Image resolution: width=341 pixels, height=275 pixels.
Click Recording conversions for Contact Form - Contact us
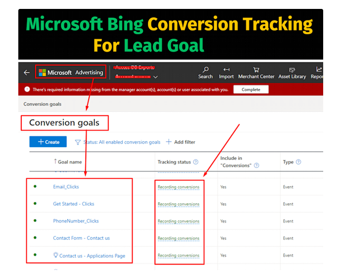179,238
